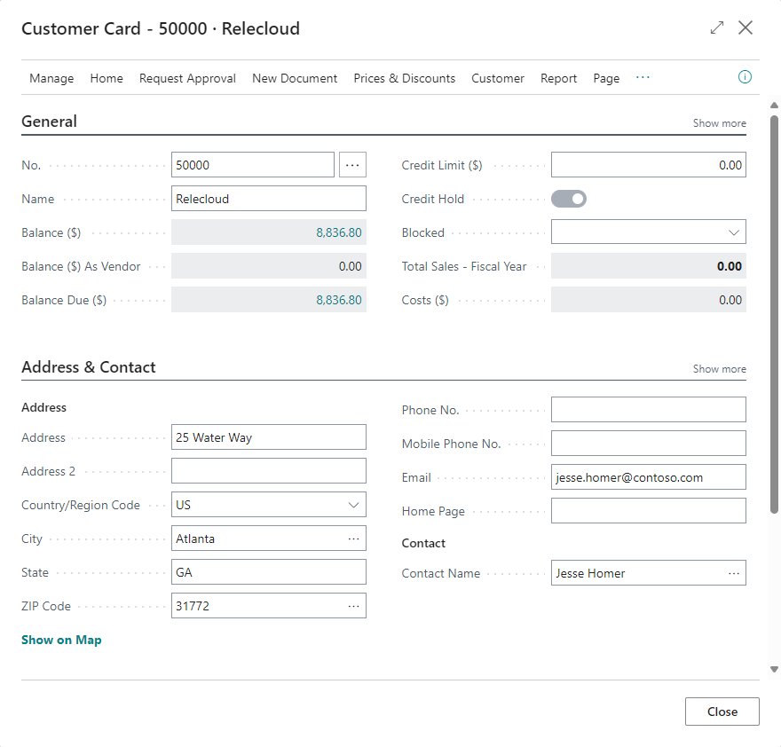Open the Balance Due ($) 8,836.80 value
Image resolution: width=781 pixels, height=747 pixels.
pyautogui.click(x=339, y=300)
